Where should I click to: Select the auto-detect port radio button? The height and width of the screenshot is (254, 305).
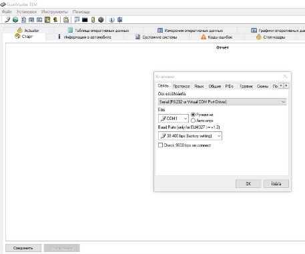click(193, 121)
